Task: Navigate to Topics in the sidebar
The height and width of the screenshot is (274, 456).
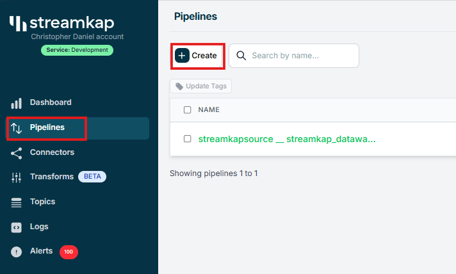Action: tap(42, 202)
